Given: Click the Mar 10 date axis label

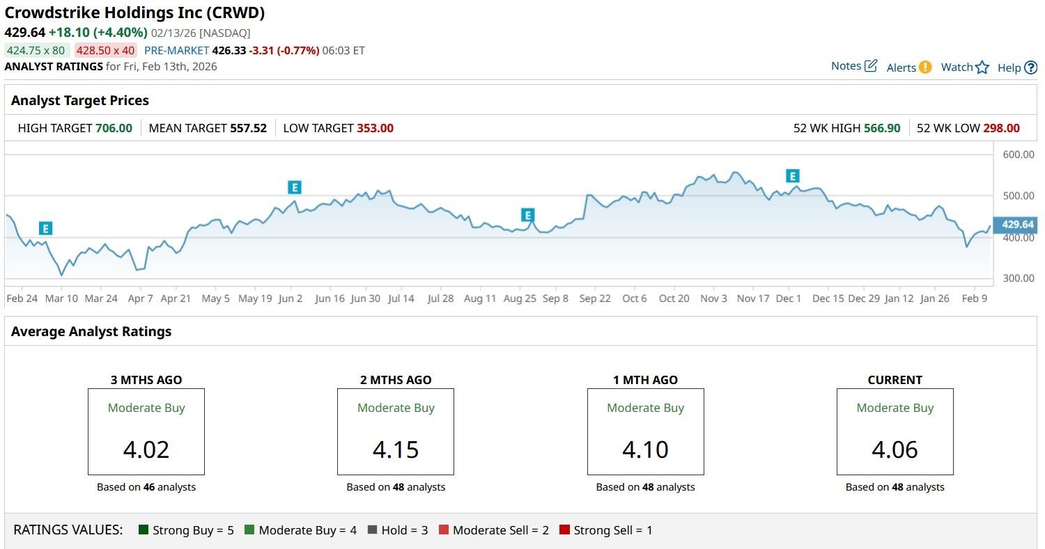Looking at the screenshot, I should (62, 299).
